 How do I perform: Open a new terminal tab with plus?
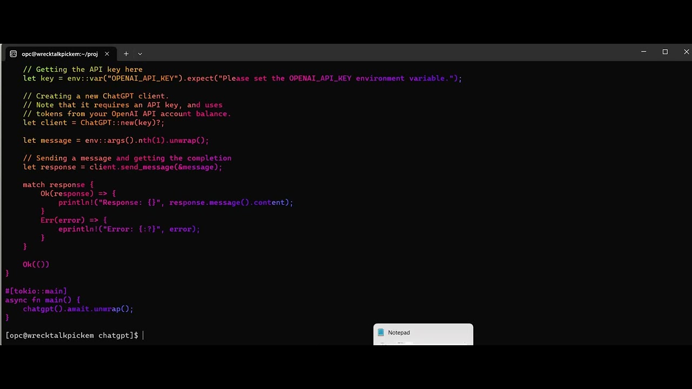pos(126,53)
